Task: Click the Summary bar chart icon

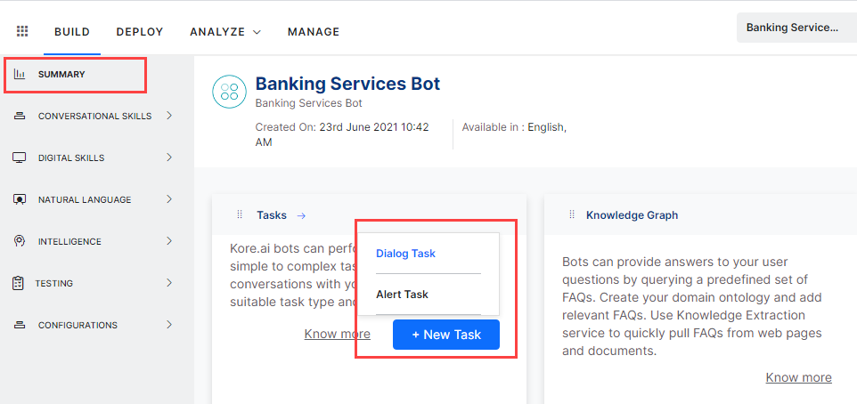Action: click(x=20, y=74)
